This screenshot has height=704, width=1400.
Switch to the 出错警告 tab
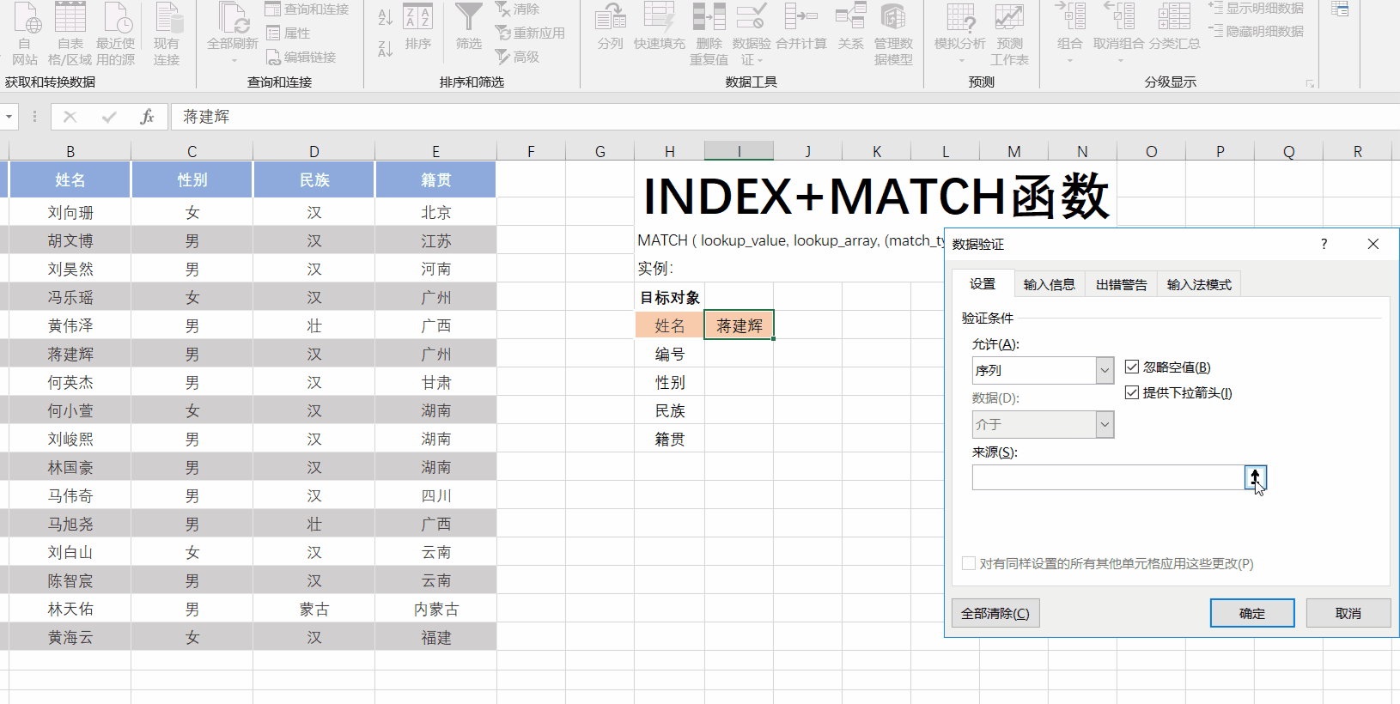pos(1122,285)
